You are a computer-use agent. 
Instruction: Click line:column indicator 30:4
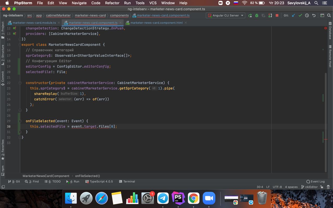pyautogui.click(x=260, y=187)
